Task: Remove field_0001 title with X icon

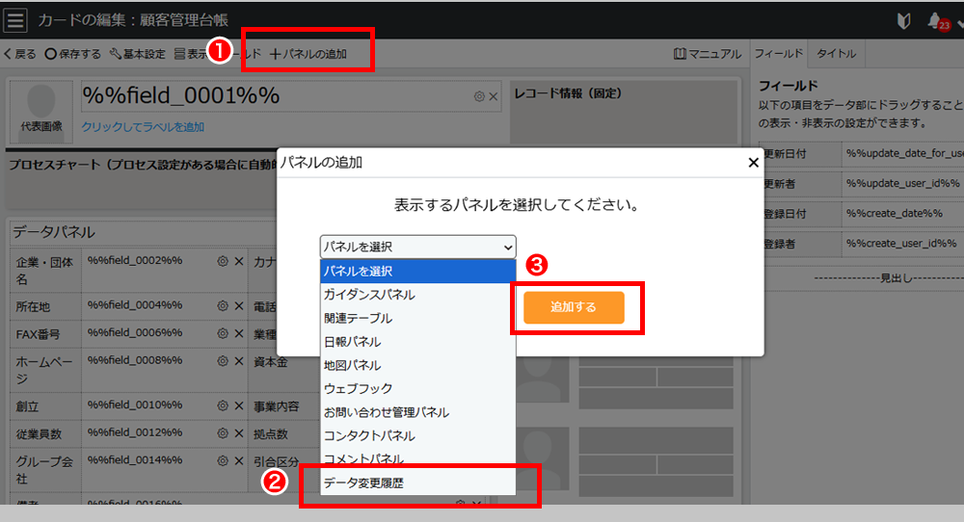Action: click(493, 96)
